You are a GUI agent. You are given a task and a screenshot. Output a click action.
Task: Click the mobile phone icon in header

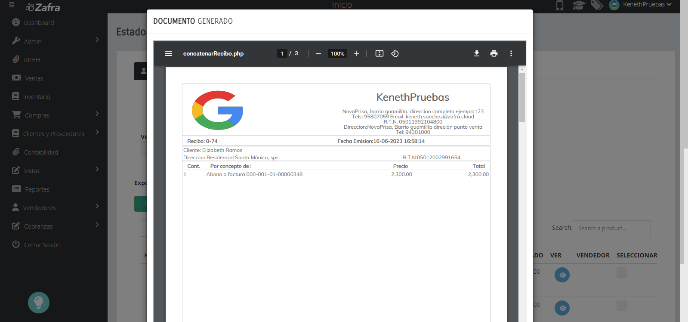[x=560, y=5]
